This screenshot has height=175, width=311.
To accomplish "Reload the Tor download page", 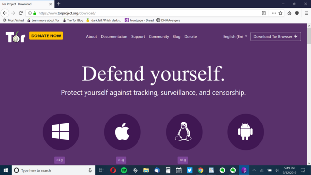I will (x=21, y=13).
